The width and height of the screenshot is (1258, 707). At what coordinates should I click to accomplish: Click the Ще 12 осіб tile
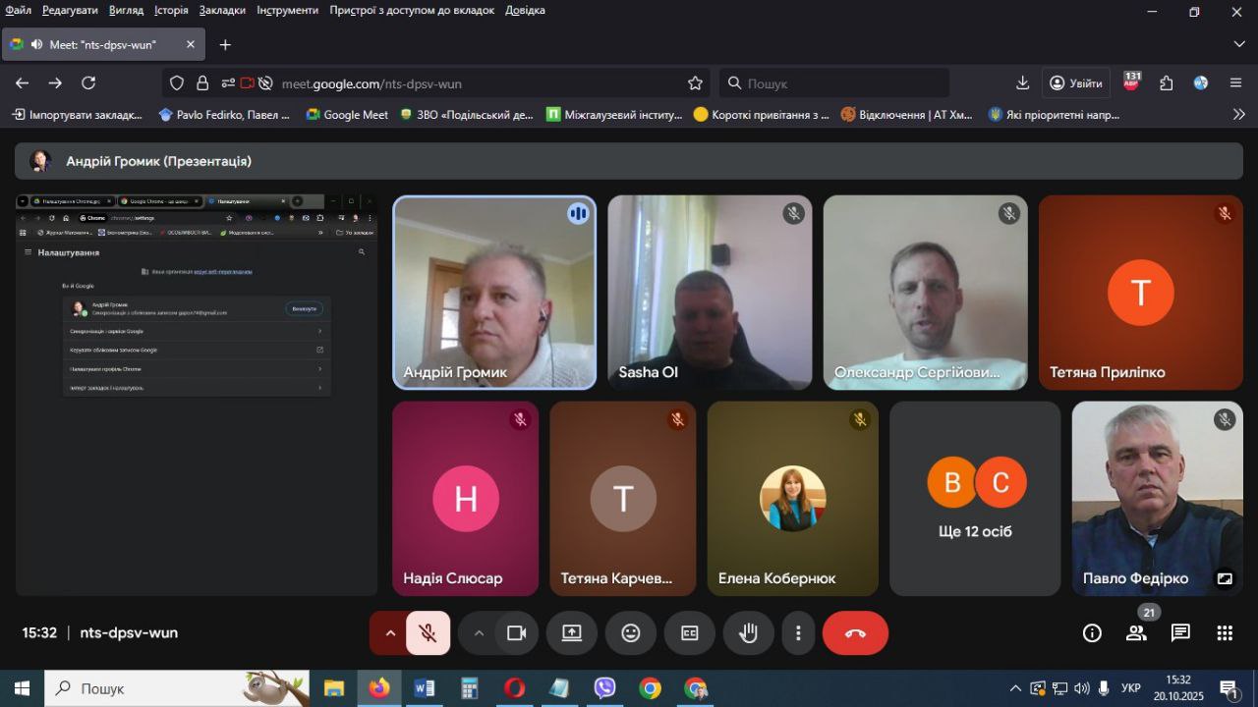pos(975,498)
